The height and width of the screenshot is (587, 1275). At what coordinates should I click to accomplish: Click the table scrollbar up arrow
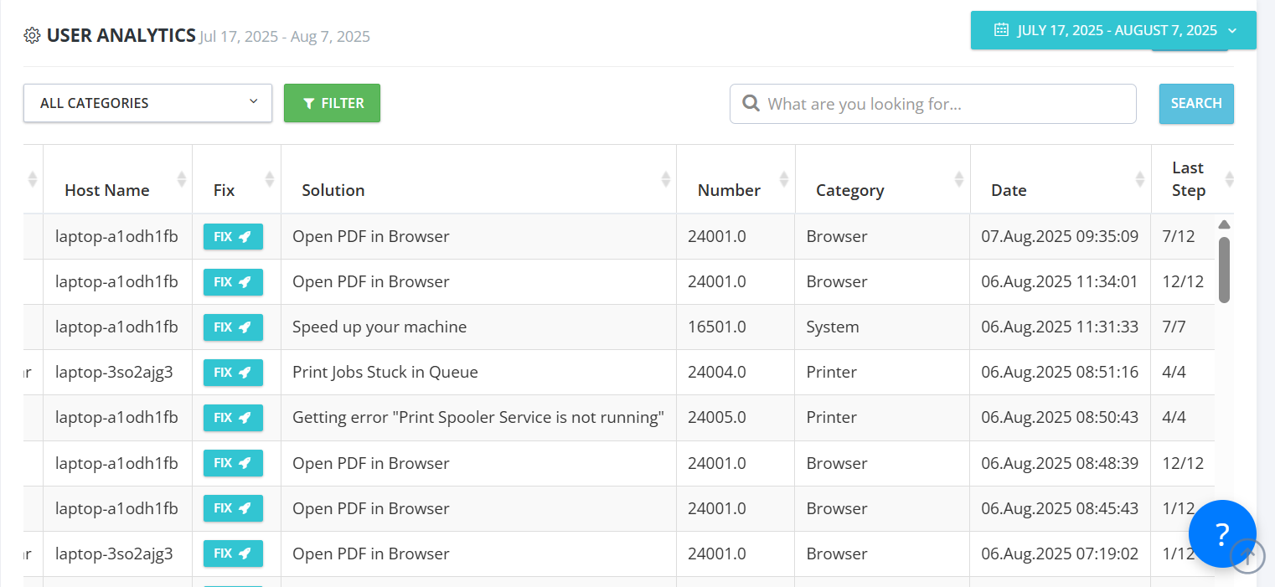coord(1224,224)
